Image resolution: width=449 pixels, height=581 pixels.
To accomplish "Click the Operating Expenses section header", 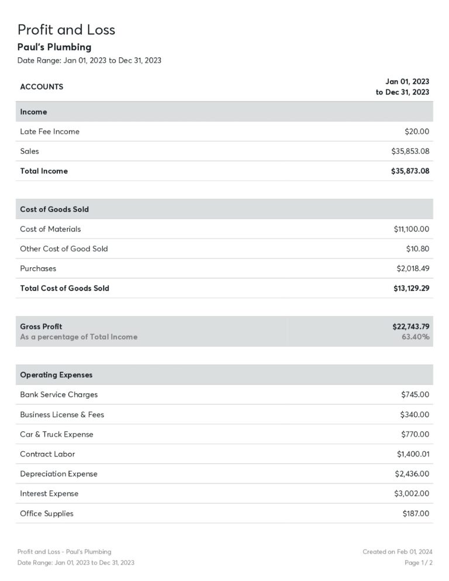I will (56, 375).
